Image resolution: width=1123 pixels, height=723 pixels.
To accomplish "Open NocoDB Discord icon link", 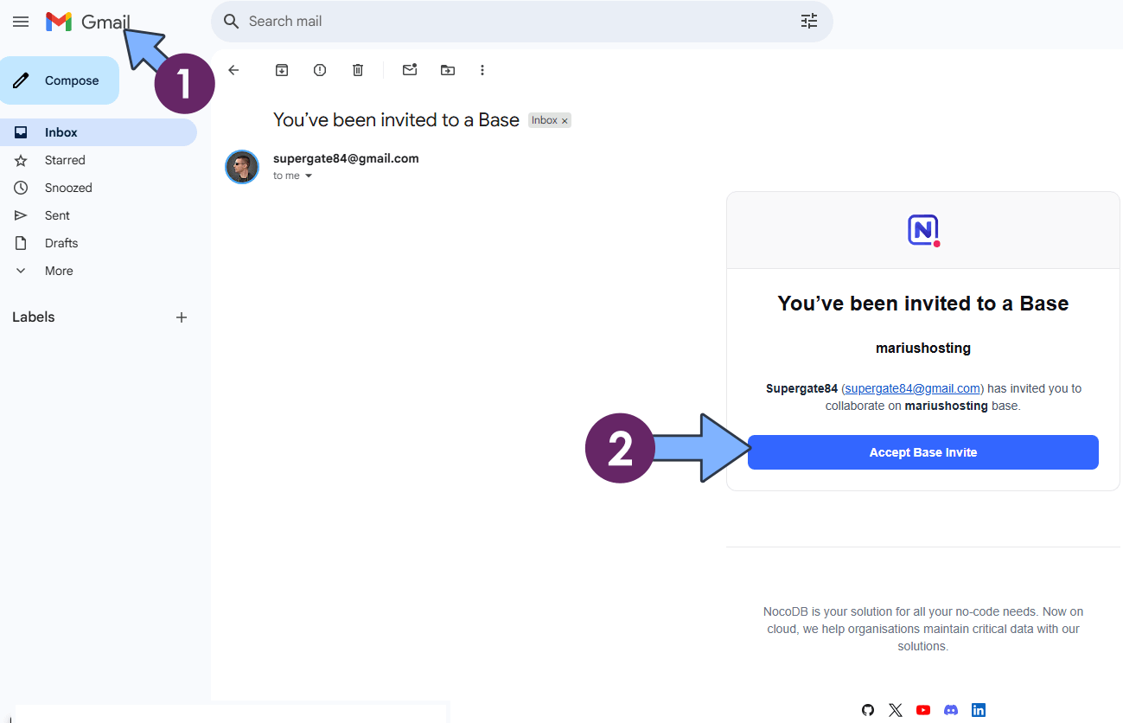I will 951,710.
